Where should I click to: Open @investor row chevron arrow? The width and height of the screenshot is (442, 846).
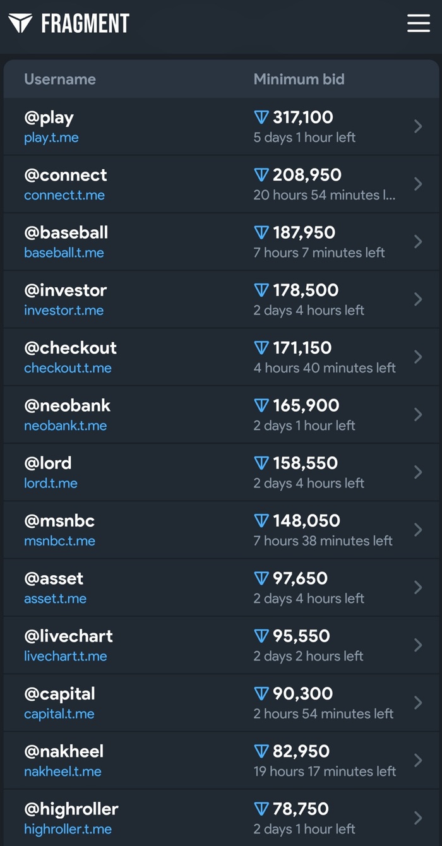[418, 299]
